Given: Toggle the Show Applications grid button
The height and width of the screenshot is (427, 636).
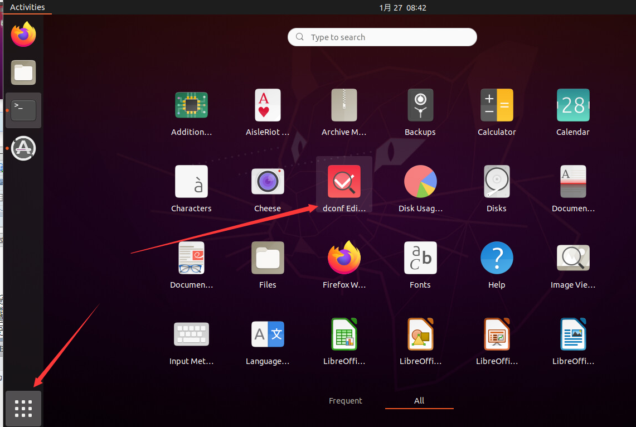Looking at the screenshot, I should tap(23, 409).
